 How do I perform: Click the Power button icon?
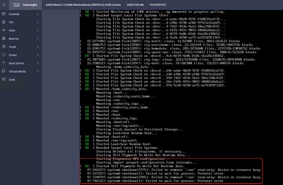click(4, 55)
